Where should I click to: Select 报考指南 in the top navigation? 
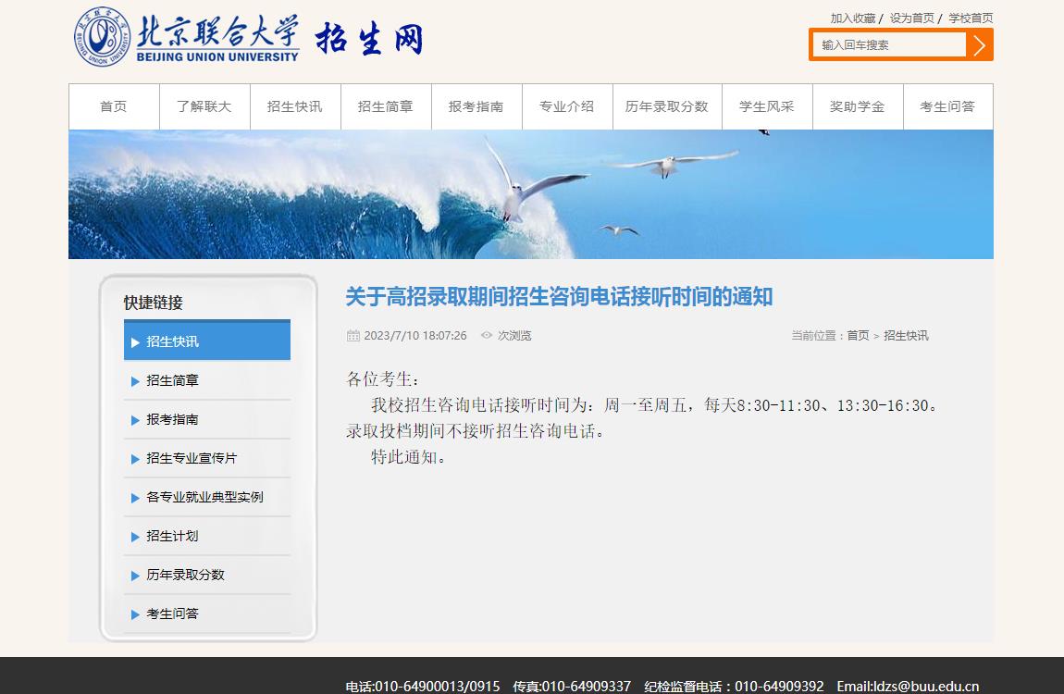pos(476,106)
